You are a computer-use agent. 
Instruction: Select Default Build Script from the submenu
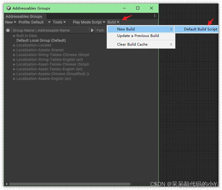[196, 29]
